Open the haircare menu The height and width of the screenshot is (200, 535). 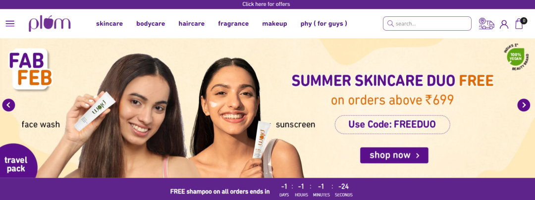coord(191,23)
